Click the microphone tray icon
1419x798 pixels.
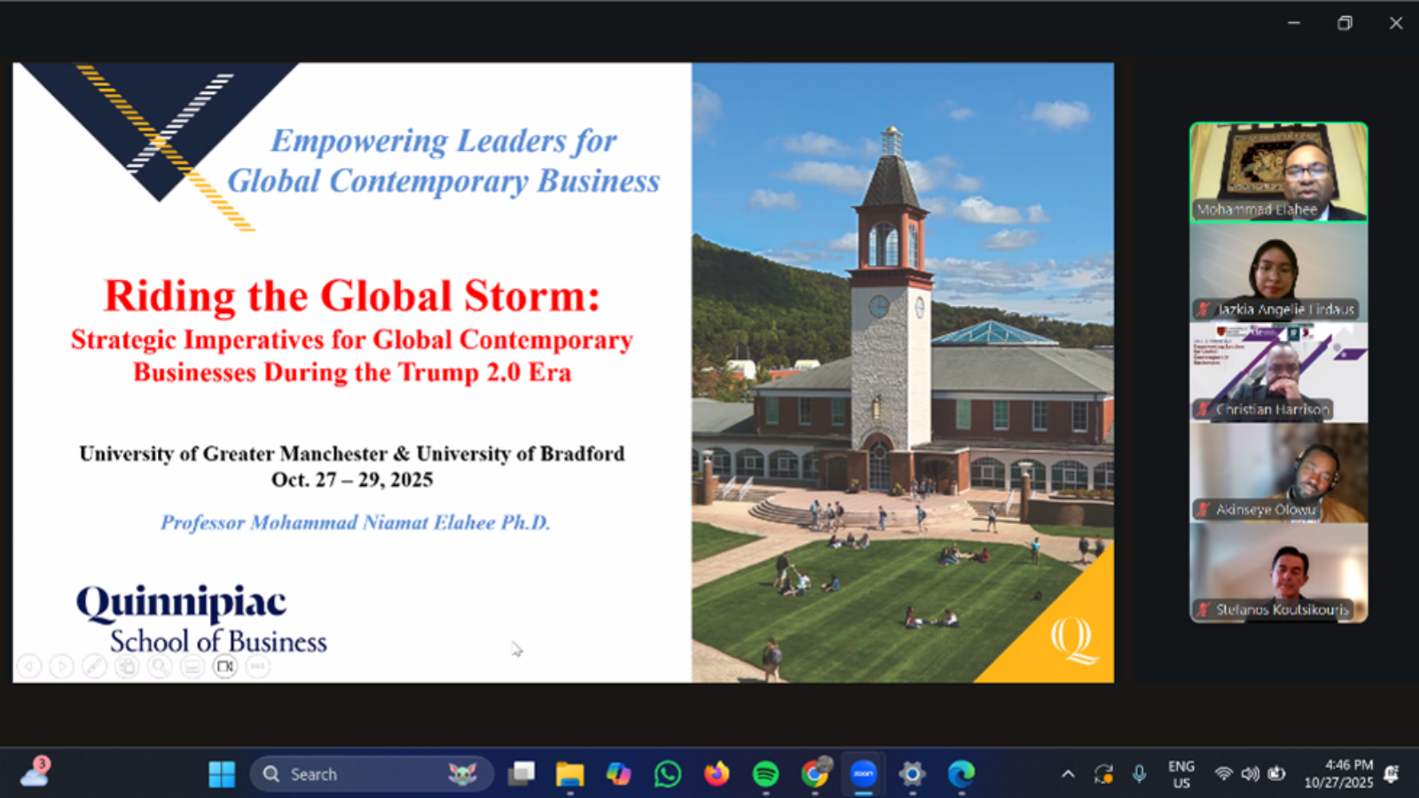[x=1140, y=774]
